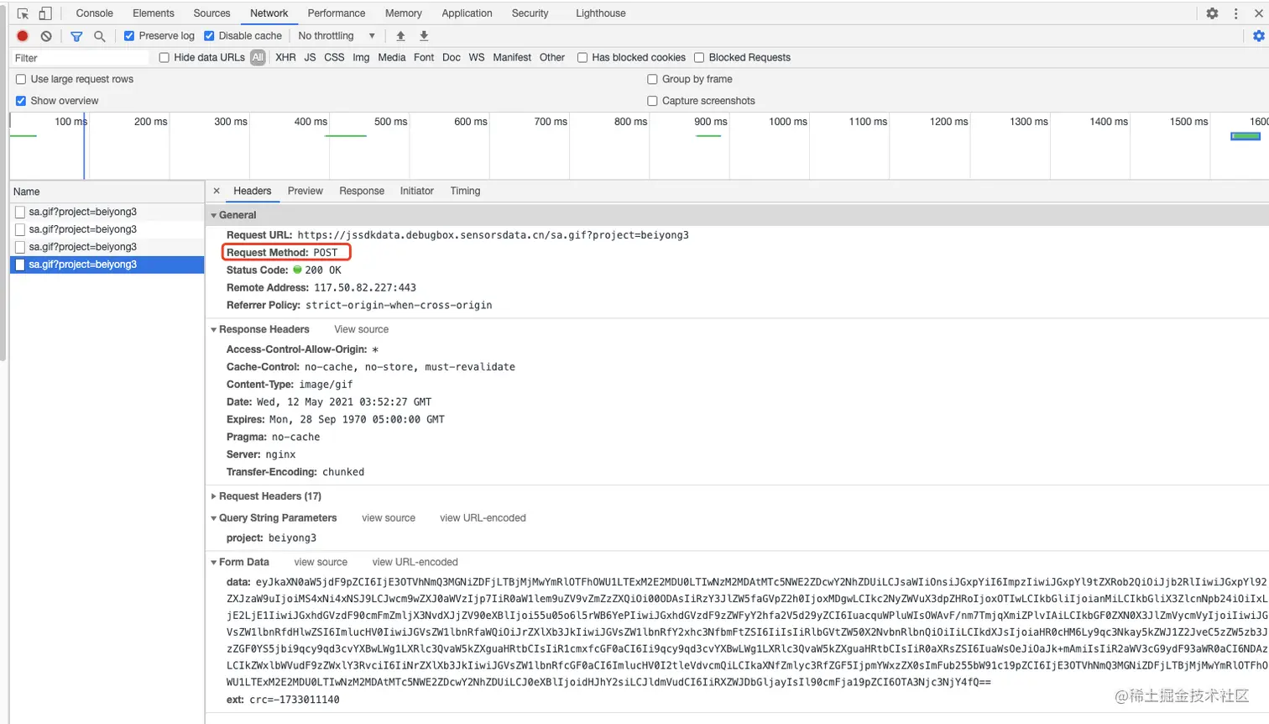Go to the Sources tab

pyautogui.click(x=211, y=13)
